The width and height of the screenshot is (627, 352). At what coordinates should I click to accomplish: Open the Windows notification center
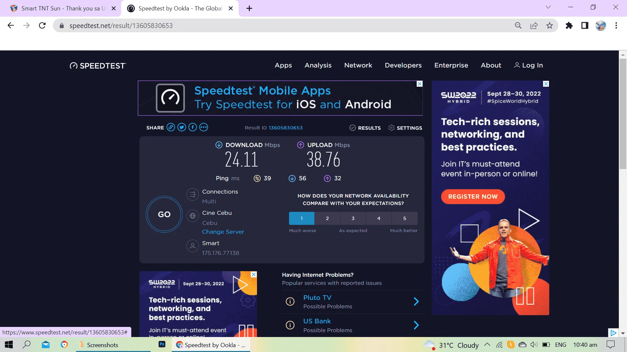click(x=611, y=345)
